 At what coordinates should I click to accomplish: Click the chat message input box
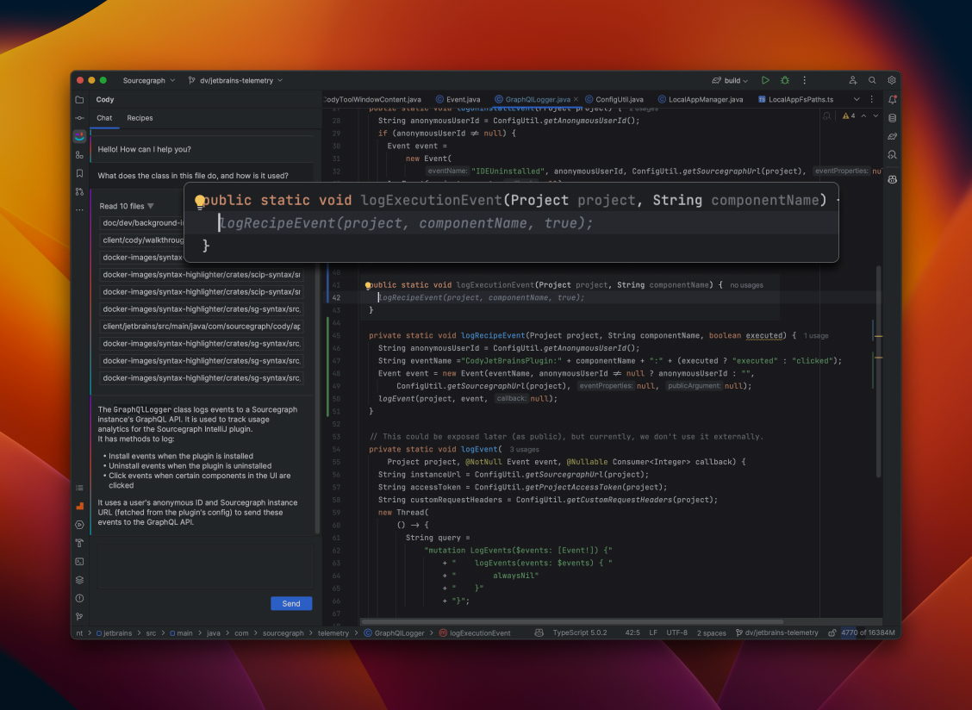pos(205,566)
